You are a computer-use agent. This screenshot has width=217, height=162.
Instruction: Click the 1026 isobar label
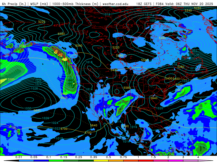[x=46, y=118]
